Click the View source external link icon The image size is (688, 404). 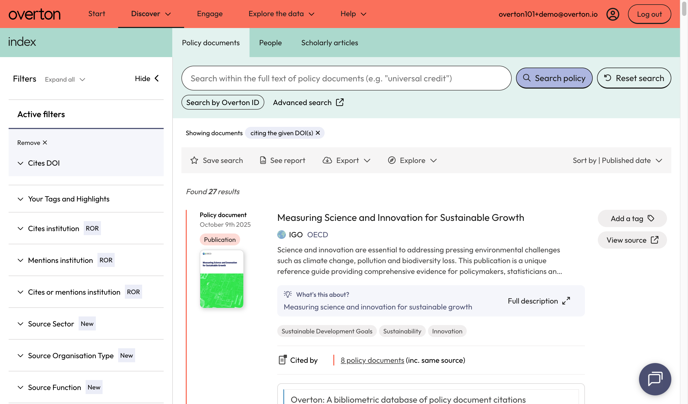[655, 240]
